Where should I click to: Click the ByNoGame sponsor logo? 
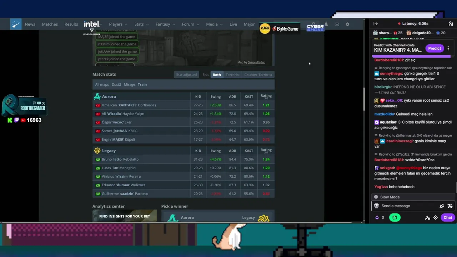tap(285, 29)
